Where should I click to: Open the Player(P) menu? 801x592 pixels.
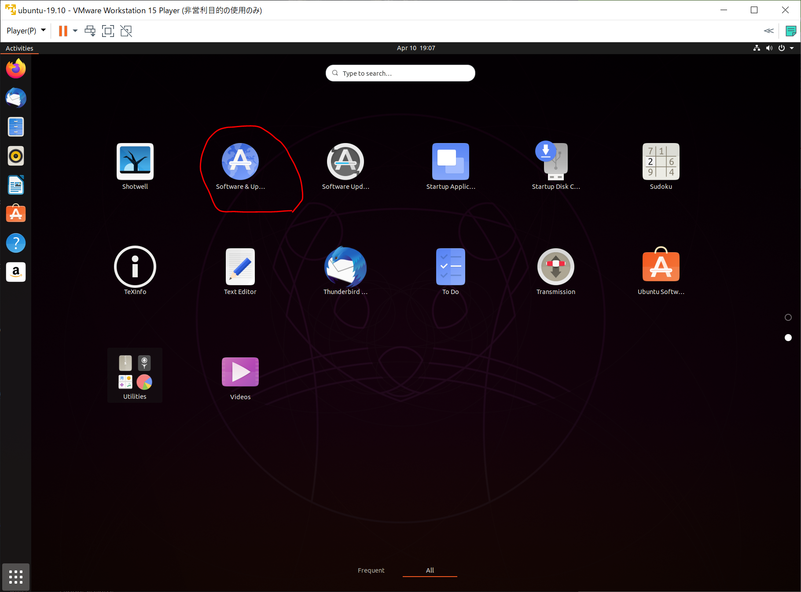pos(26,31)
